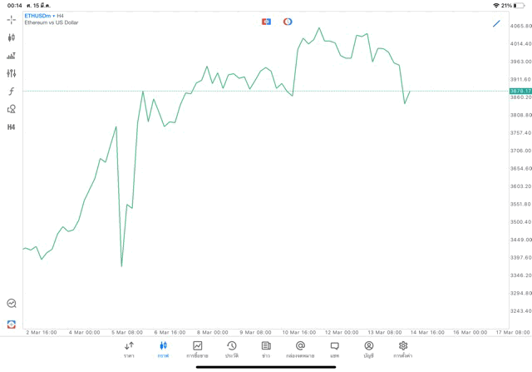Open chart settings sliders icon
Image resolution: width=532 pixels, height=372 pixels.
tap(12, 73)
